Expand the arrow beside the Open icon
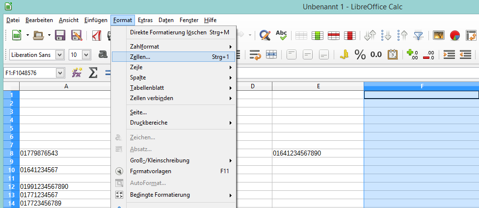 coord(49,35)
